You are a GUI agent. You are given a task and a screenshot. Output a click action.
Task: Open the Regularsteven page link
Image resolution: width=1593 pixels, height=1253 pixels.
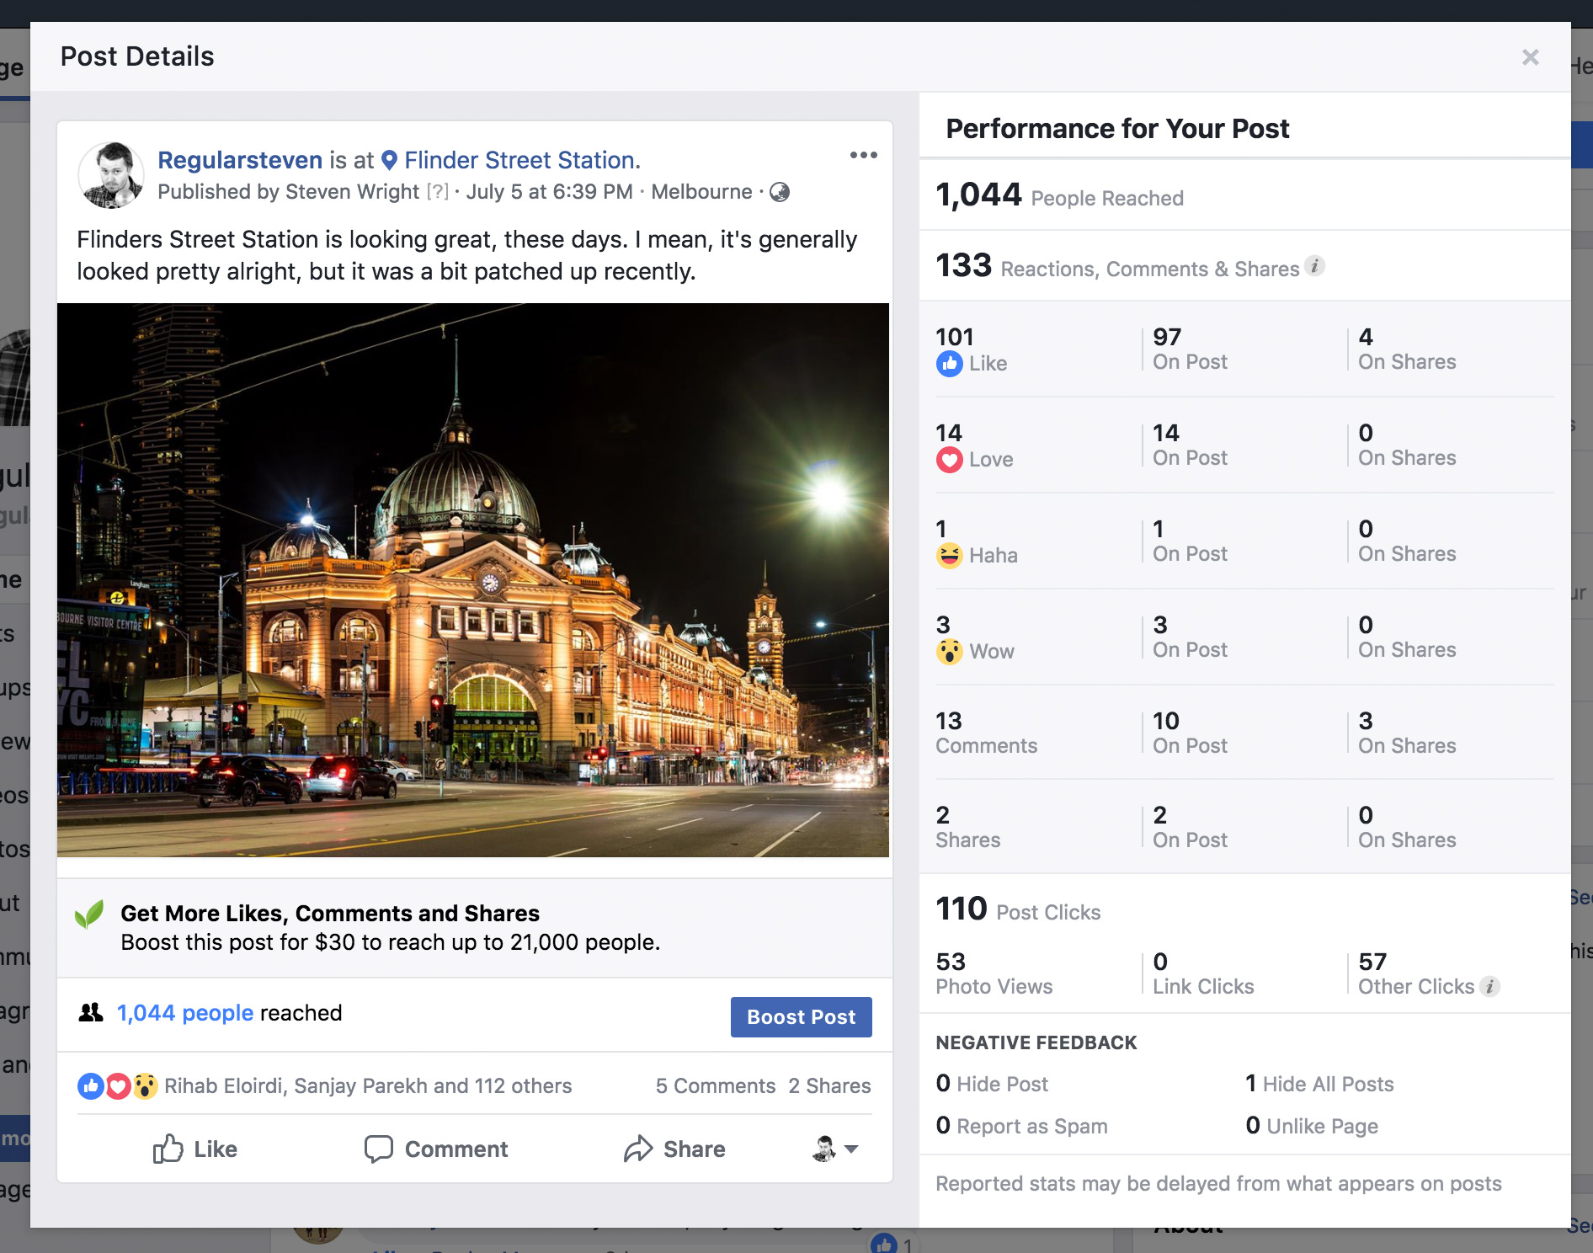[x=240, y=160]
